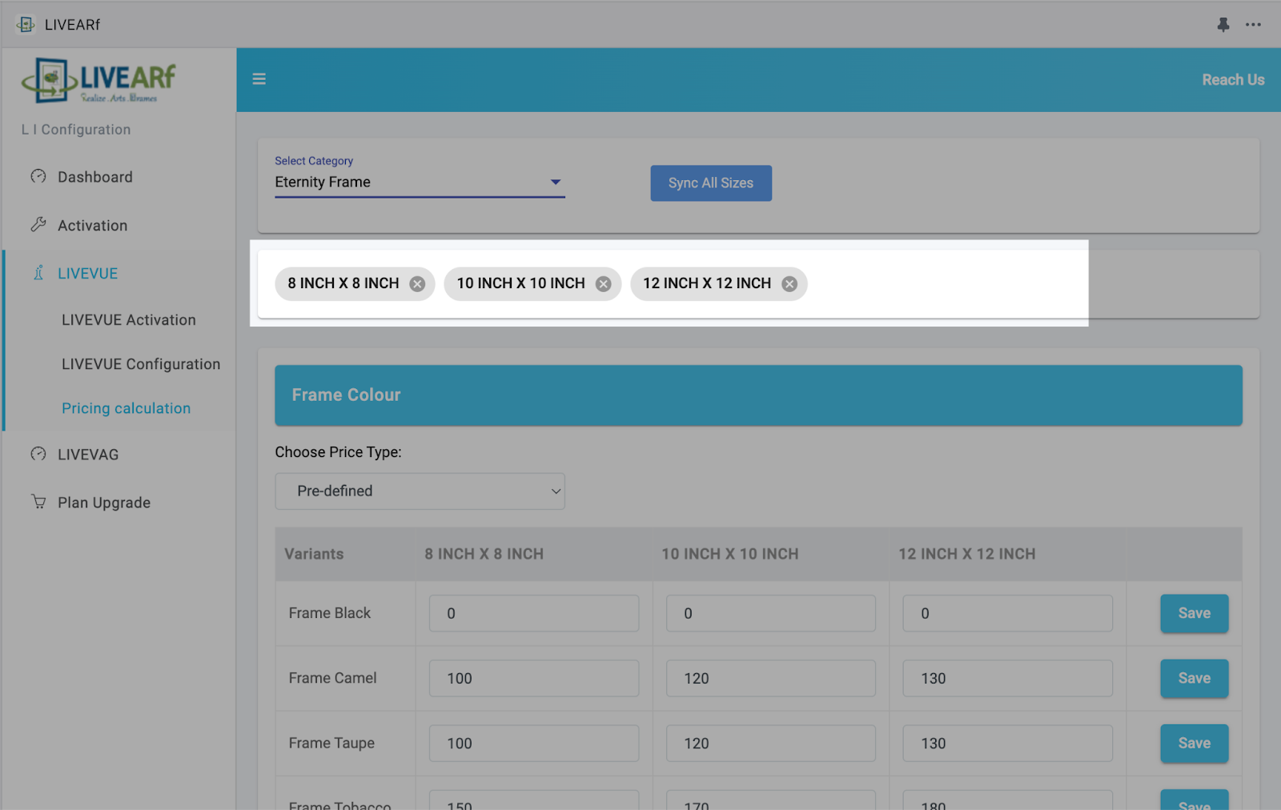Select Pricing calculation submenu item

click(x=126, y=408)
